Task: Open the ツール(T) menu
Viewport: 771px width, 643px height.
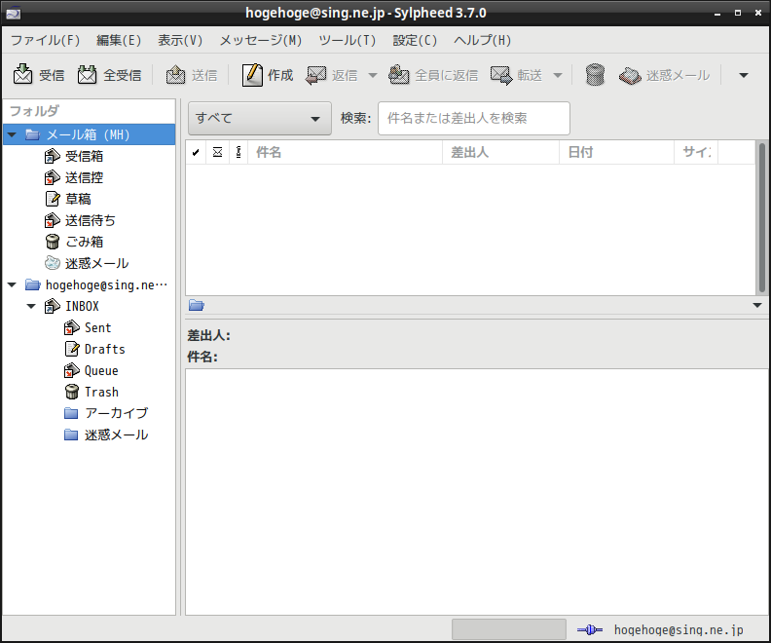Action: tap(348, 40)
